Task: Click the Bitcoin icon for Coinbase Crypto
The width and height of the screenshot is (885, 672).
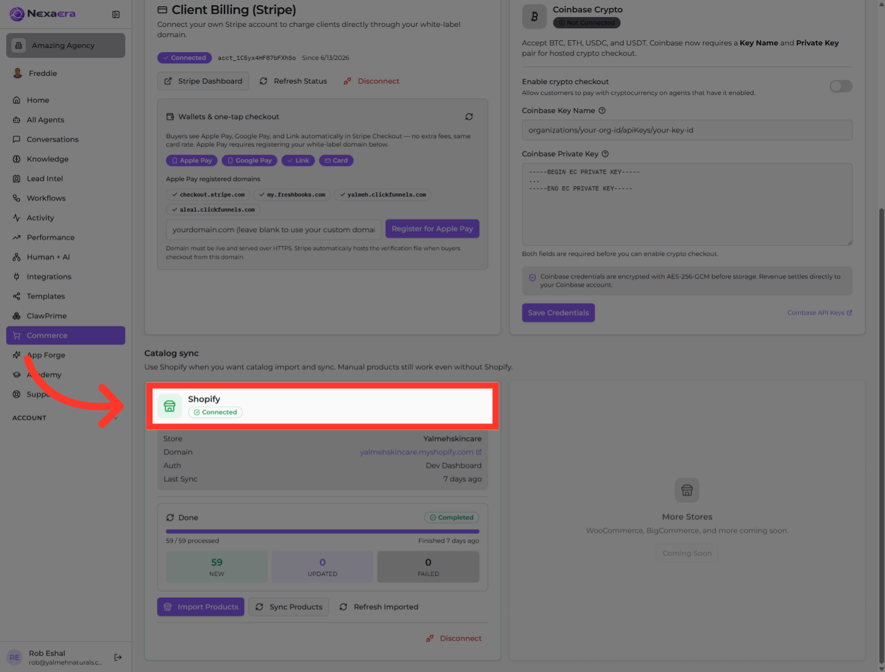Action: [x=534, y=16]
